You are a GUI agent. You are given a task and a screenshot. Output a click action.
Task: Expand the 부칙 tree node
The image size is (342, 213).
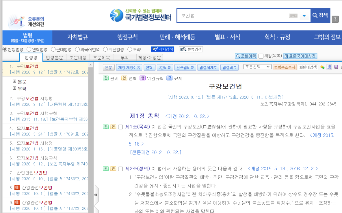14,88
